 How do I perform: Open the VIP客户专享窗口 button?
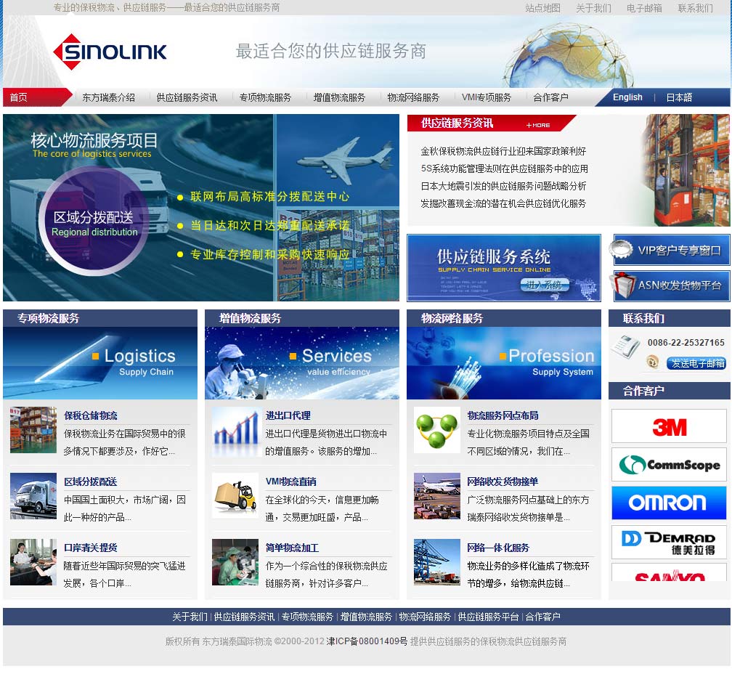click(671, 251)
